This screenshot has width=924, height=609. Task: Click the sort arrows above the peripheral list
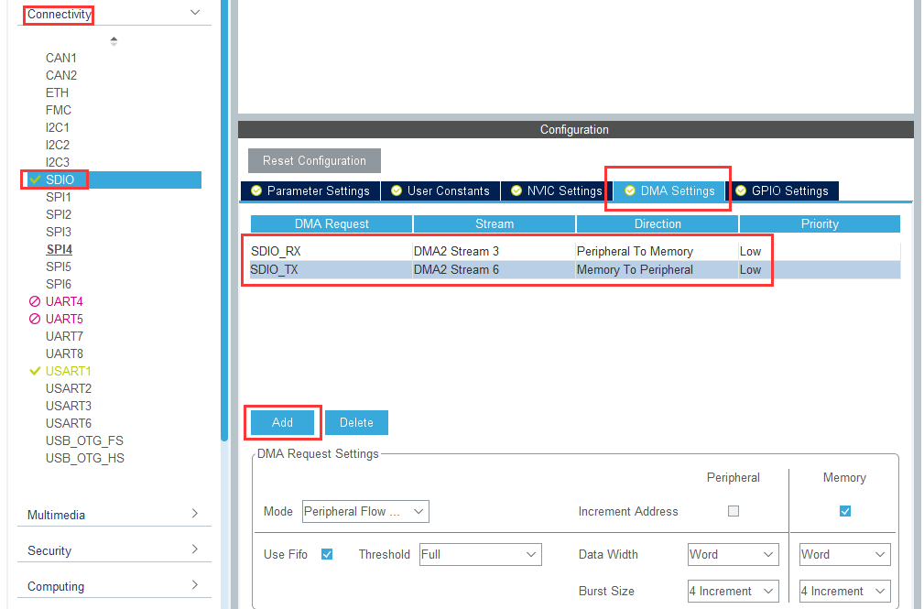pyautogui.click(x=114, y=40)
